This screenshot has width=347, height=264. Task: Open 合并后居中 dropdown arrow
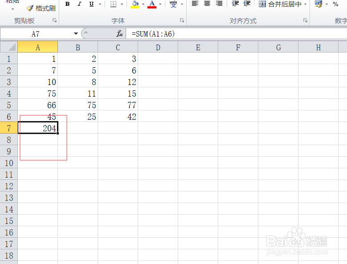point(306,4)
